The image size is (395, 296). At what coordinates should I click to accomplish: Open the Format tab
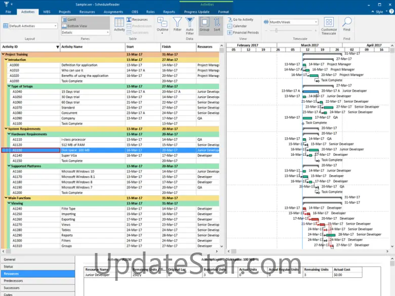click(223, 12)
